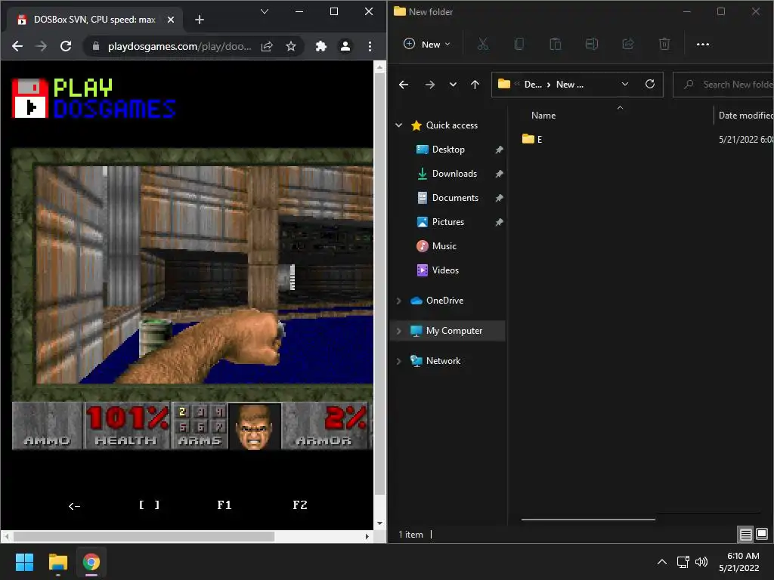
Task: Click the Rename icon in Explorer toolbar
Action: click(x=591, y=45)
